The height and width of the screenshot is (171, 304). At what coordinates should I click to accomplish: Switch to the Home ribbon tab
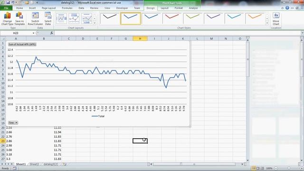19,8
